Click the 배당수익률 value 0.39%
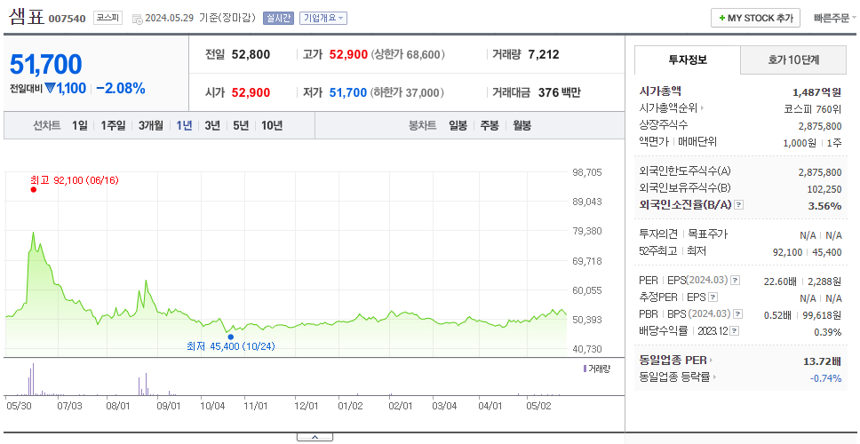This screenshot has height=444, width=860. point(828,332)
